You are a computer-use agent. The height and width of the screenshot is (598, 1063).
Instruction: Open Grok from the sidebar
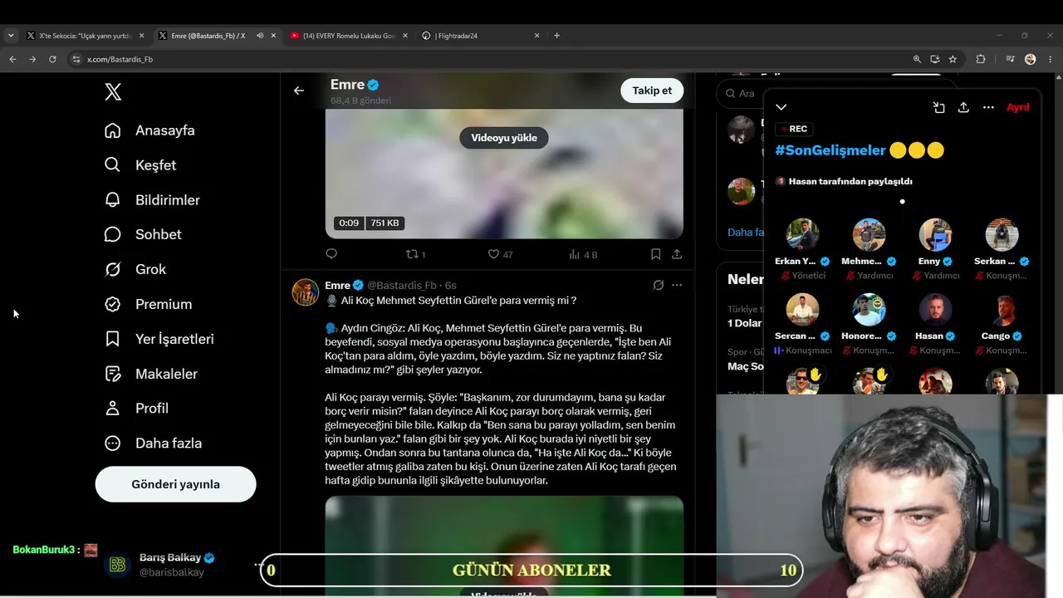[x=135, y=269]
